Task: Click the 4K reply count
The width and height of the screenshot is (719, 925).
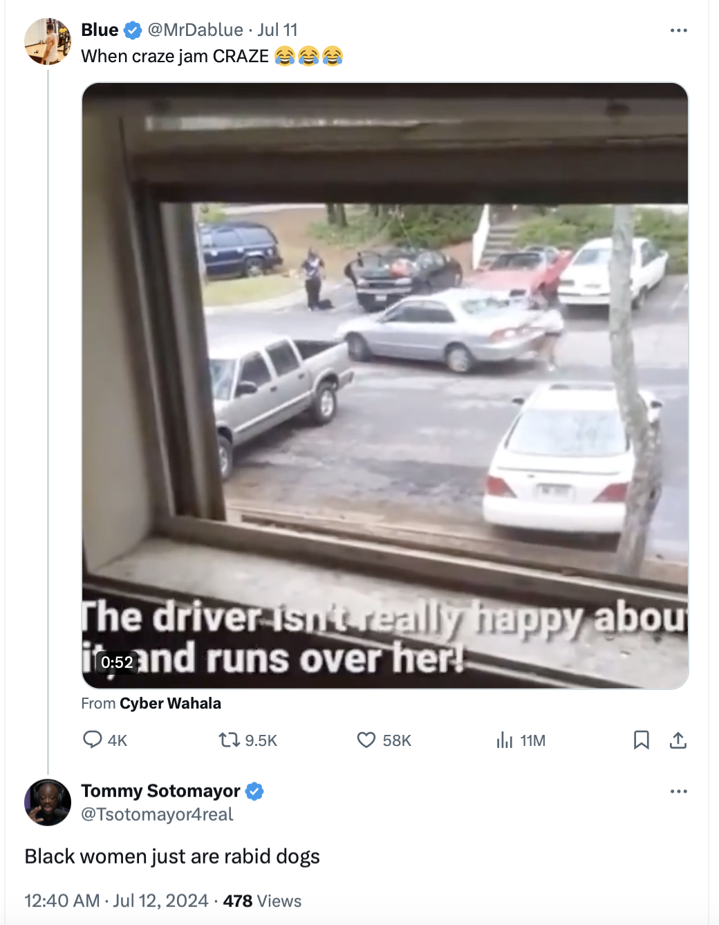Action: tap(115, 740)
